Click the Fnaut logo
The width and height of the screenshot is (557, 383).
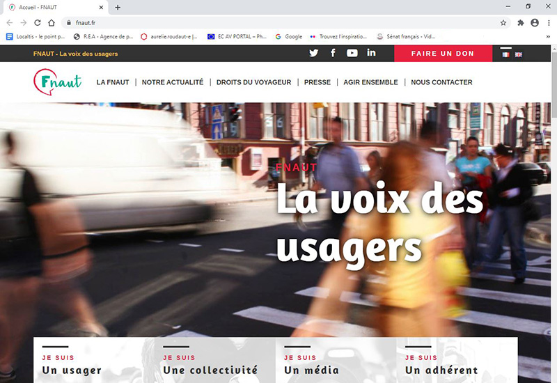(x=58, y=82)
